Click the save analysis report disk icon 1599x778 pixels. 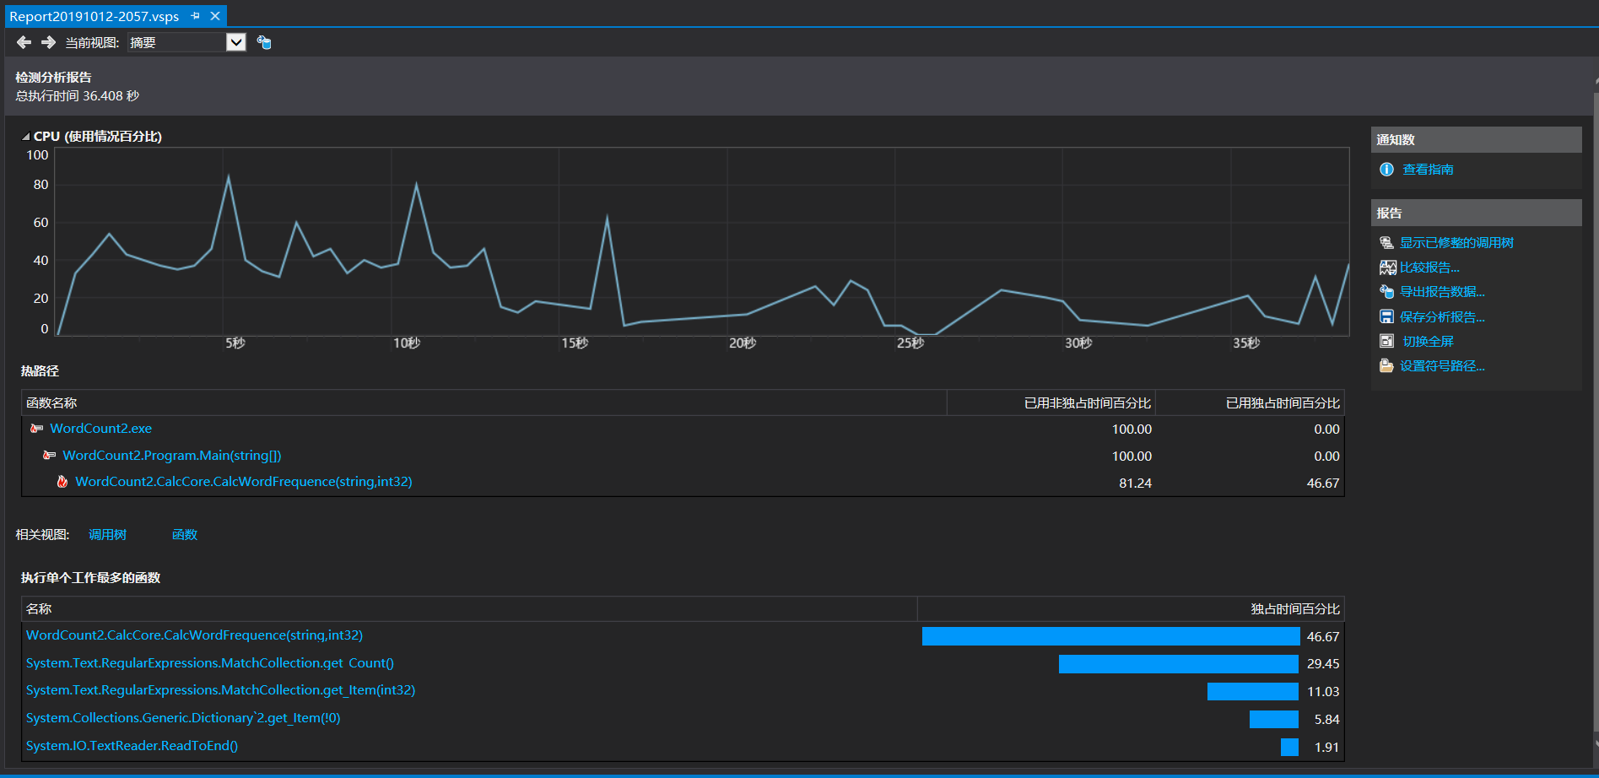(x=1386, y=317)
